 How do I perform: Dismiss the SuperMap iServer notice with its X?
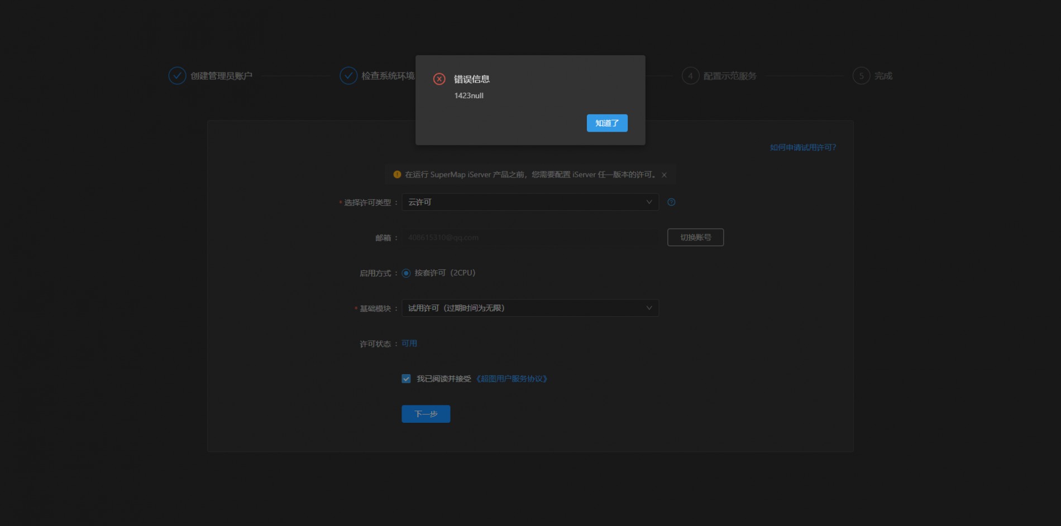[x=664, y=175]
